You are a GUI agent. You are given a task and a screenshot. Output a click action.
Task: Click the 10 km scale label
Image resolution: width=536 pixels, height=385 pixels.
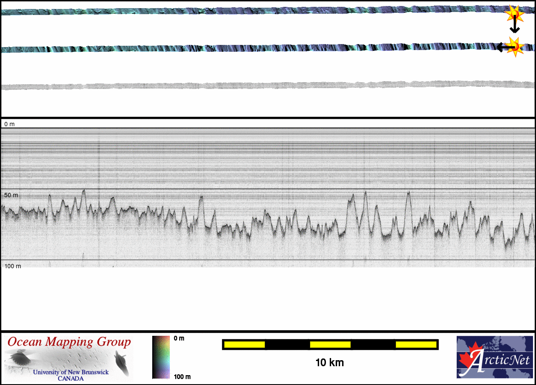tap(329, 363)
